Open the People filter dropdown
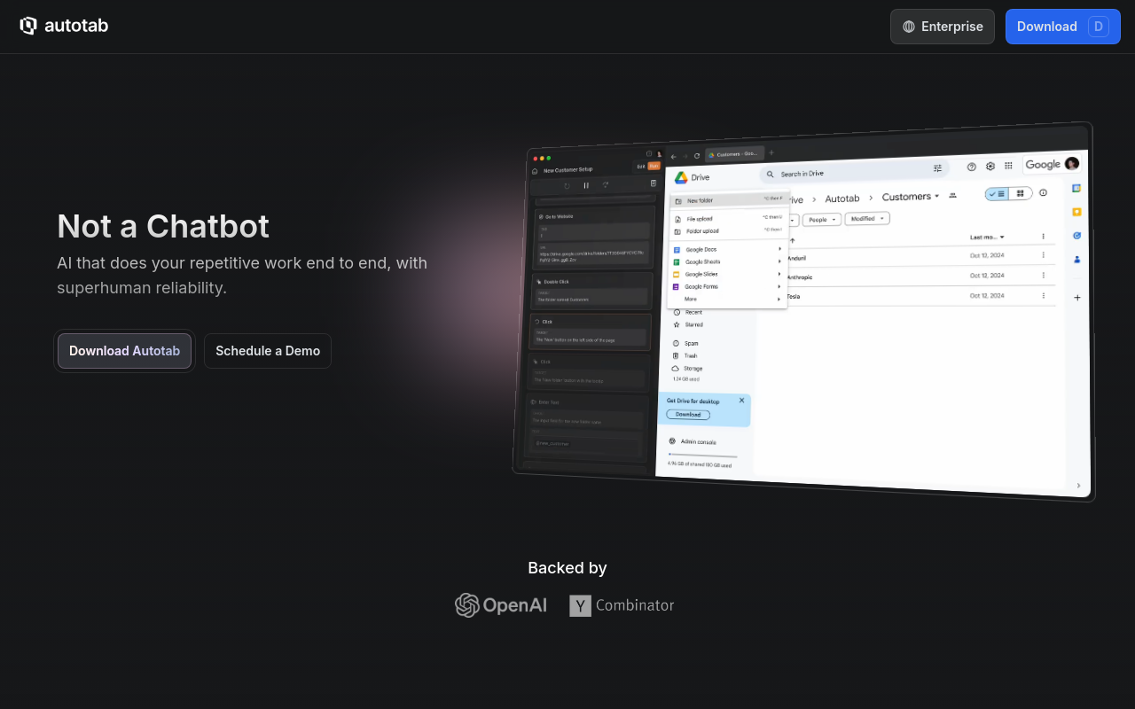This screenshot has height=709, width=1135. pyautogui.click(x=822, y=219)
